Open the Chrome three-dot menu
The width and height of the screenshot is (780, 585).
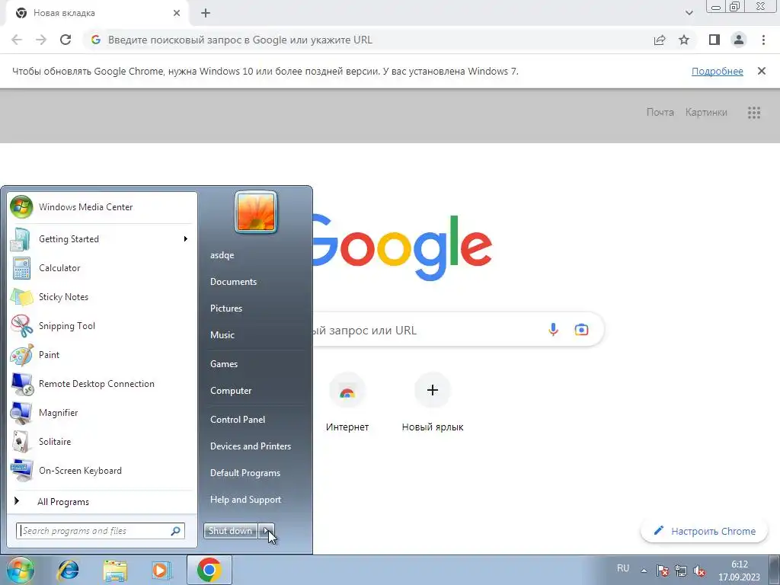[763, 40]
